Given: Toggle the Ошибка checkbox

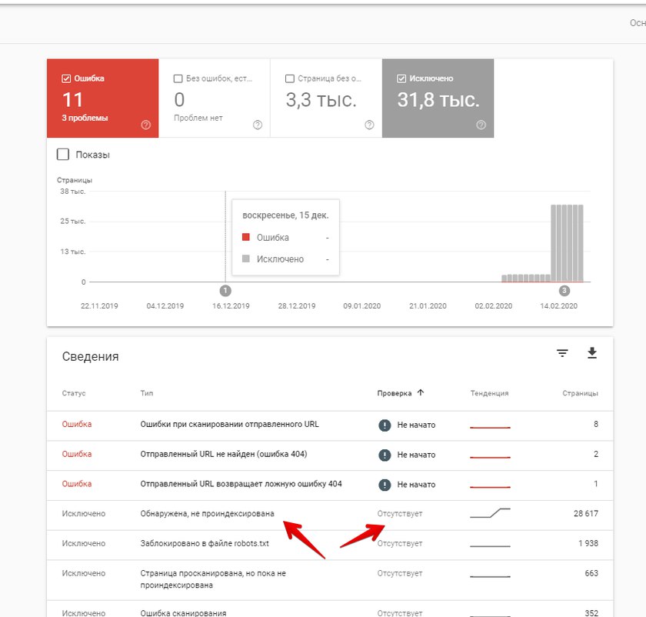Looking at the screenshot, I should 66,78.
